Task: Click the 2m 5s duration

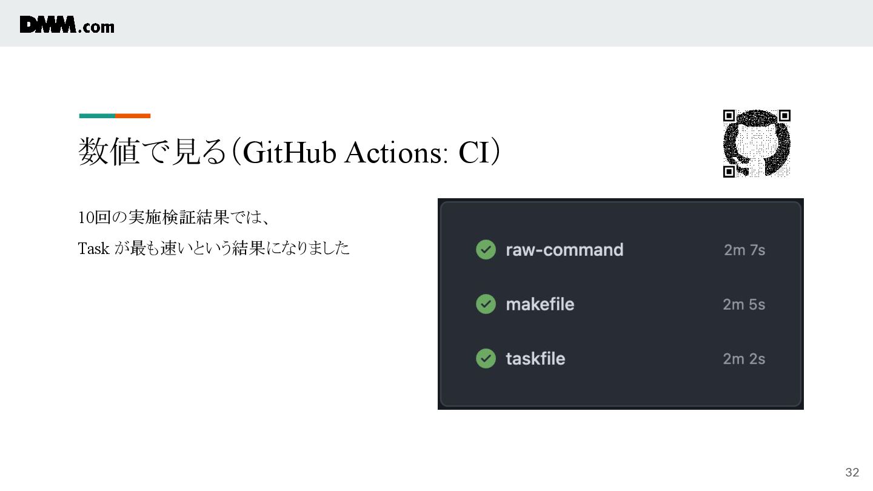Action: point(744,304)
